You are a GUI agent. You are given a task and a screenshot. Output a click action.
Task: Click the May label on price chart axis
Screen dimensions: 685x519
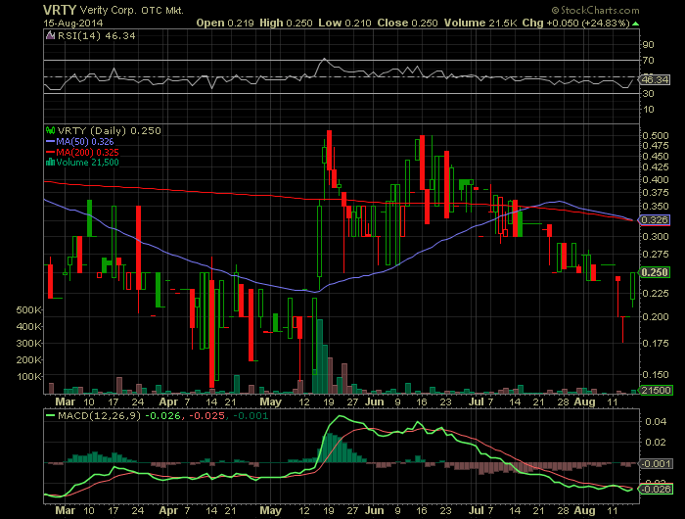[x=270, y=401]
